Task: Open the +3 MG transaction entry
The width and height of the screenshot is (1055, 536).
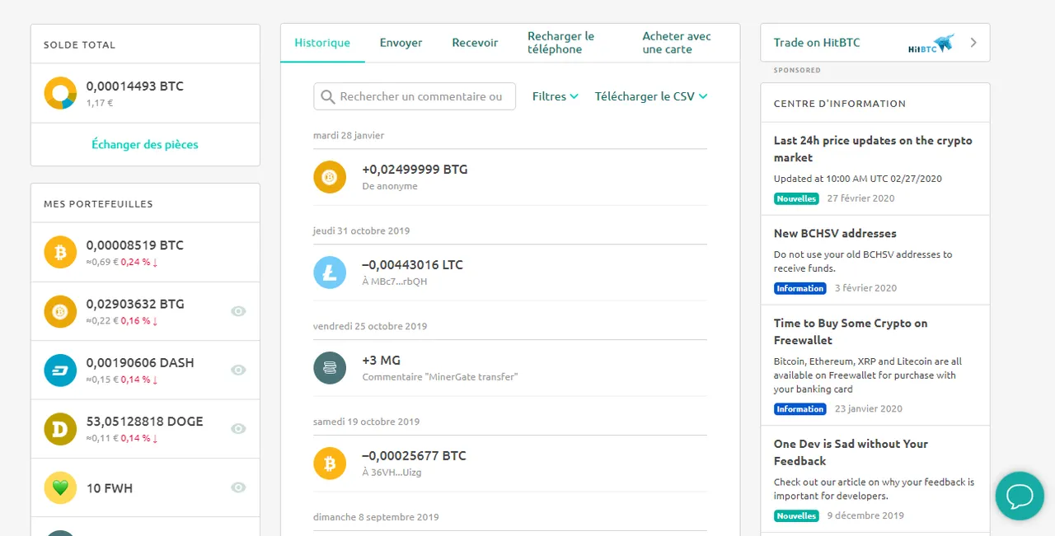Action: pos(510,367)
